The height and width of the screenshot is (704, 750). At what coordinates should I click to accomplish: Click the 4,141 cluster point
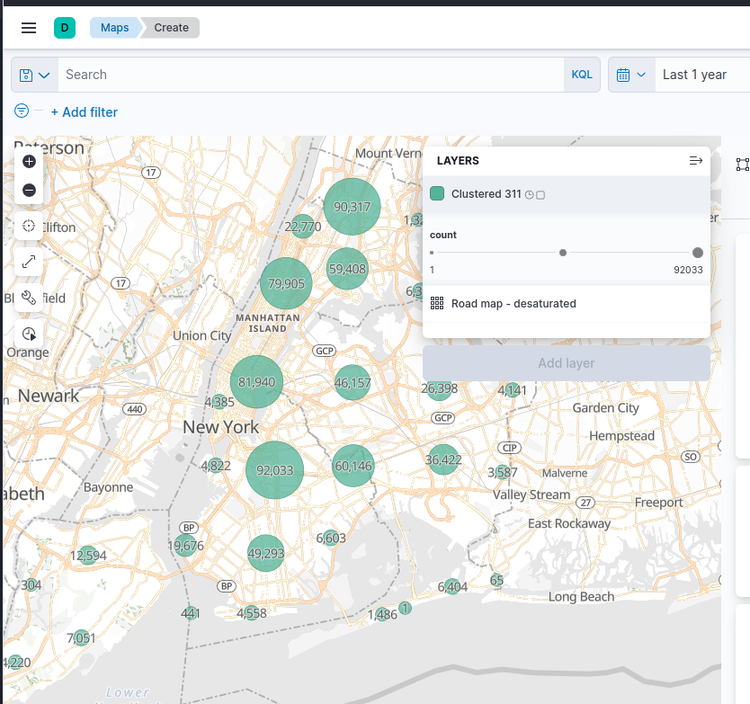coord(513,390)
